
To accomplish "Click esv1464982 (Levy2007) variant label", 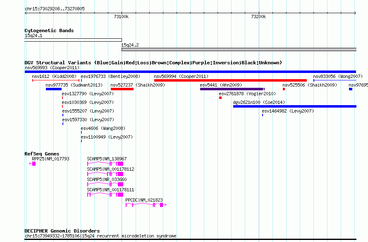I will 288,111.
